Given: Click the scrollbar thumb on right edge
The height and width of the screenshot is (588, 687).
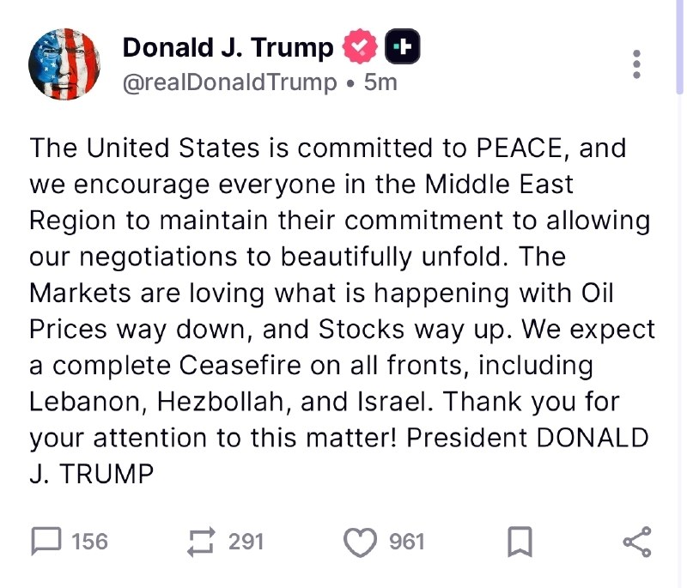Looking at the screenshot, I should [x=679, y=47].
